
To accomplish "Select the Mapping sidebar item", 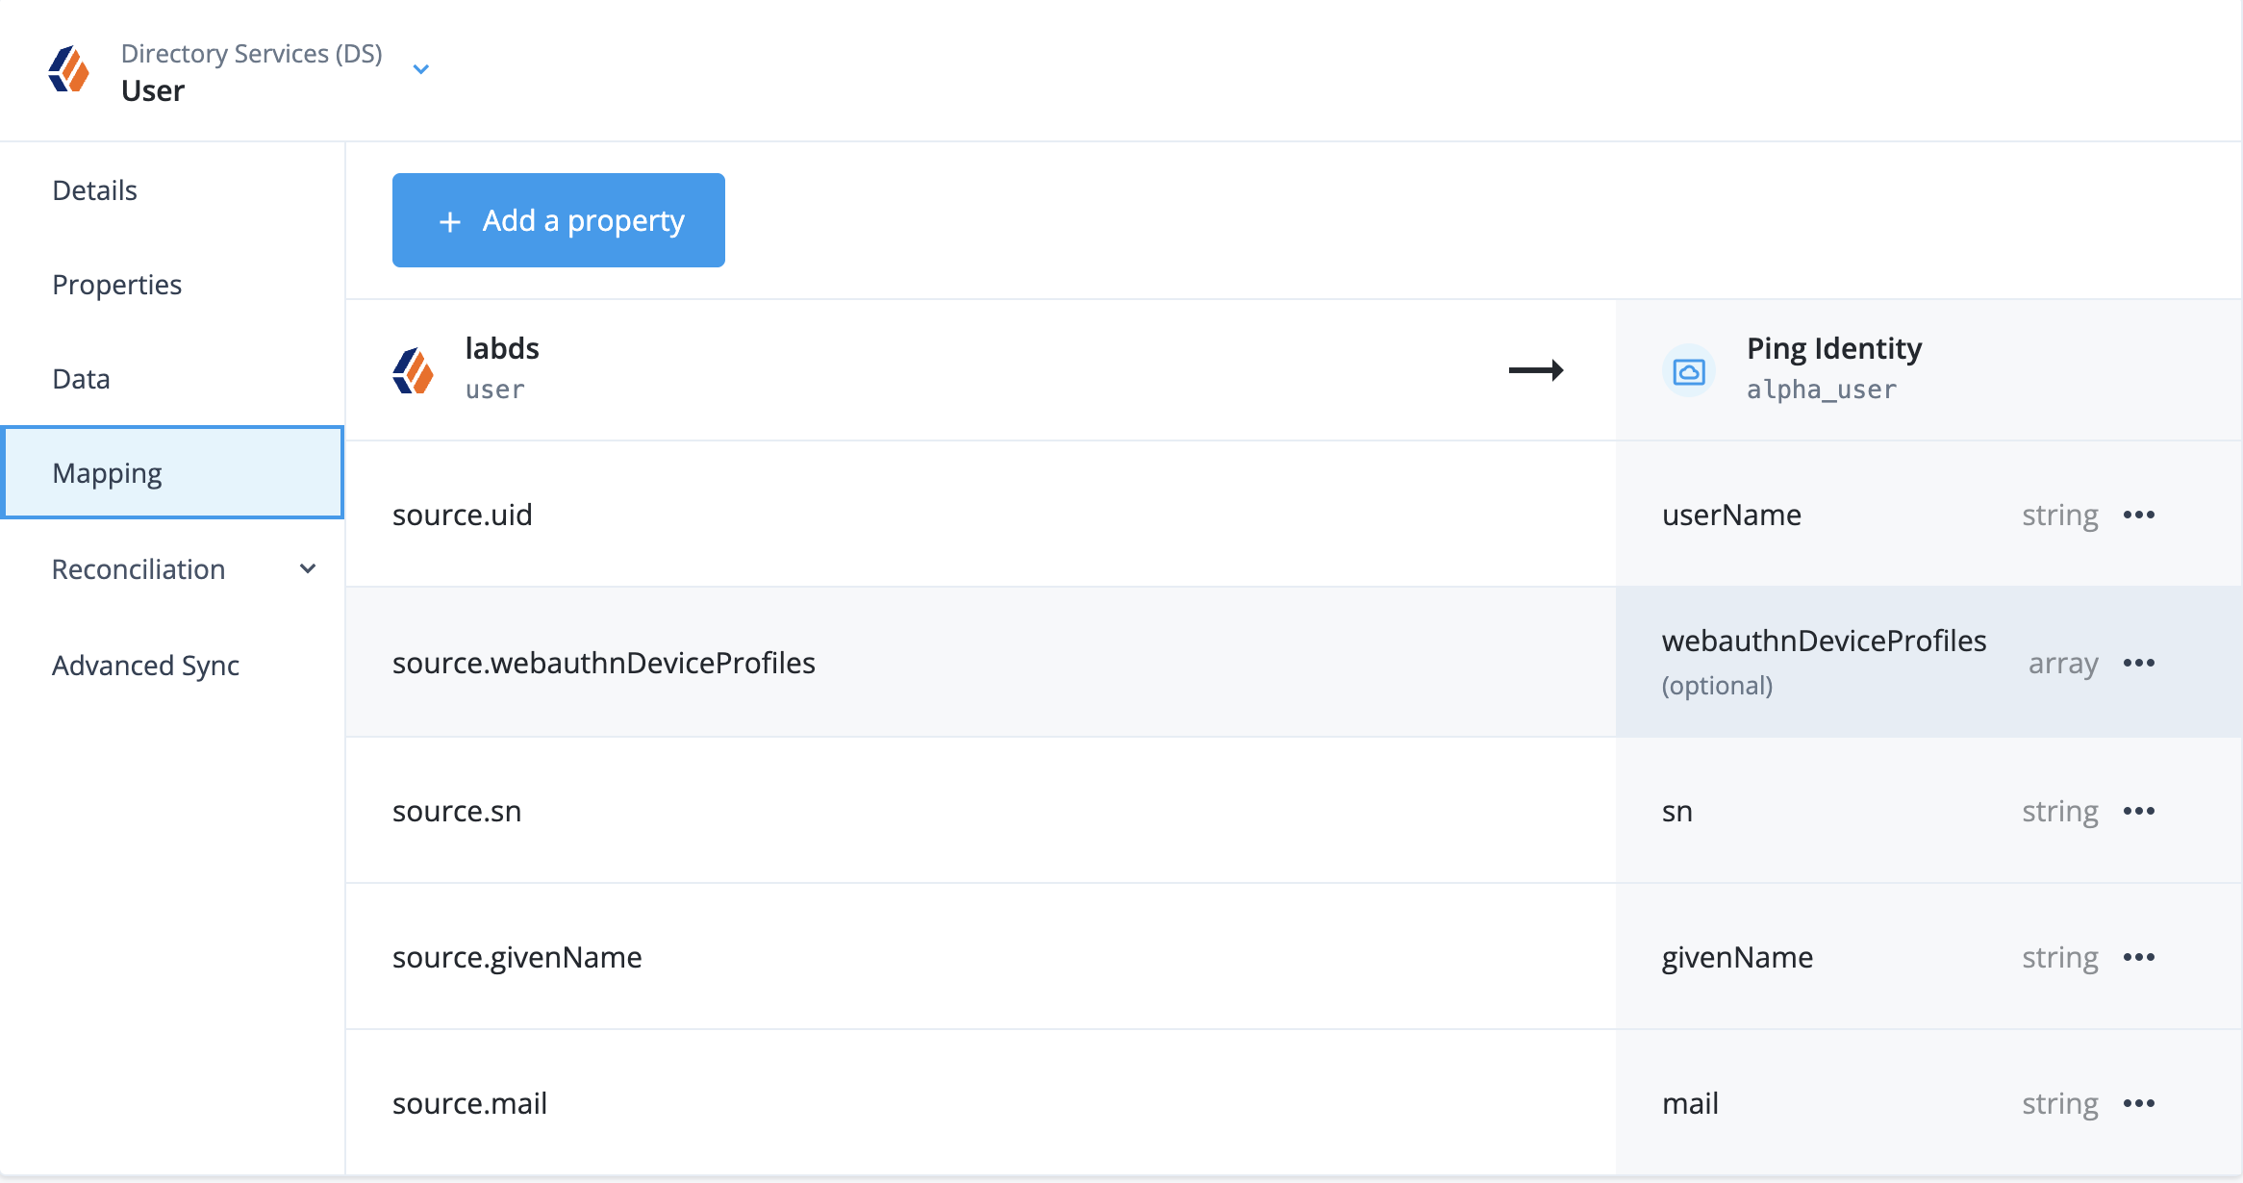I will [x=173, y=472].
